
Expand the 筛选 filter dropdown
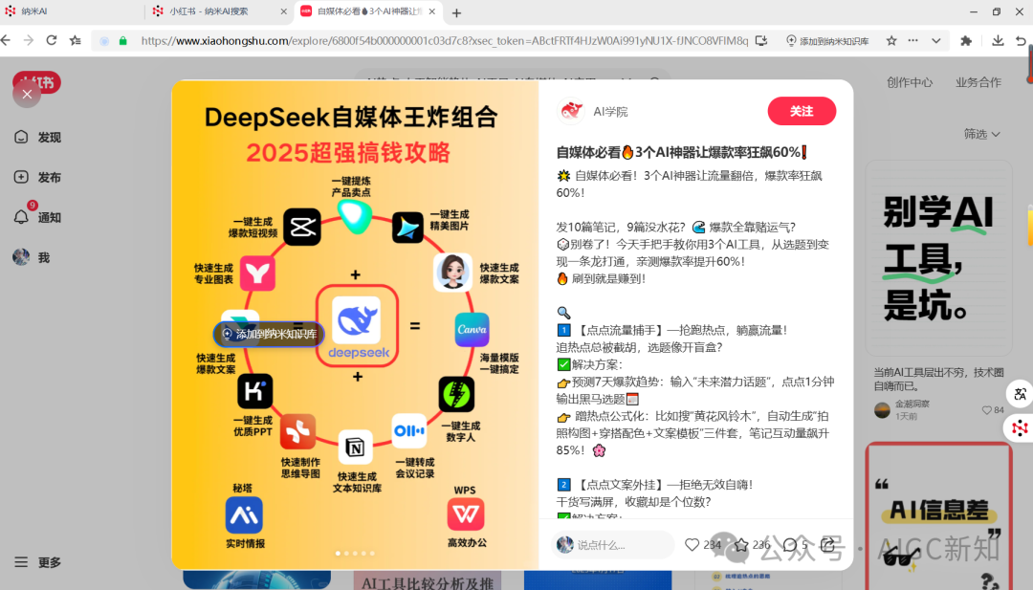(x=981, y=134)
